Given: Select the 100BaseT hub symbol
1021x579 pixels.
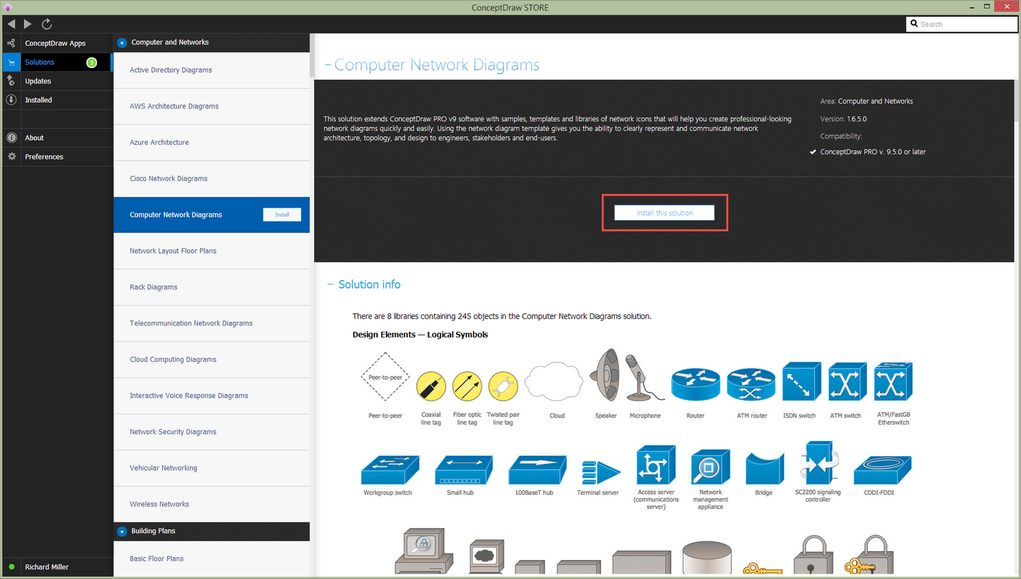Looking at the screenshot, I should 538,469.
